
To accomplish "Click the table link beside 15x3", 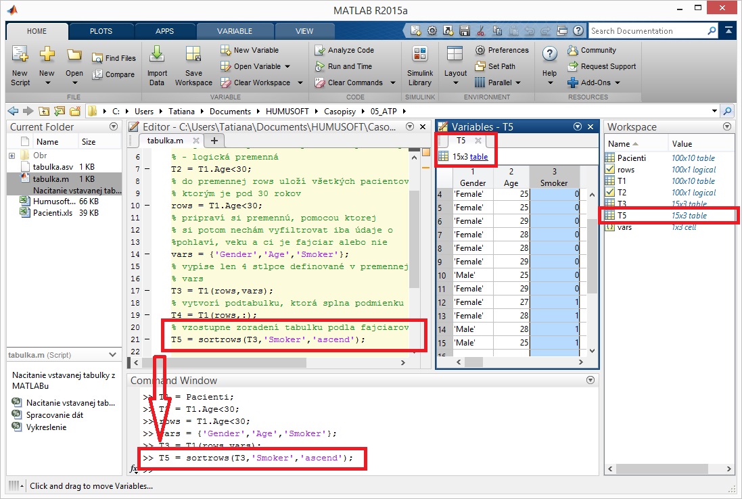I will [479, 157].
